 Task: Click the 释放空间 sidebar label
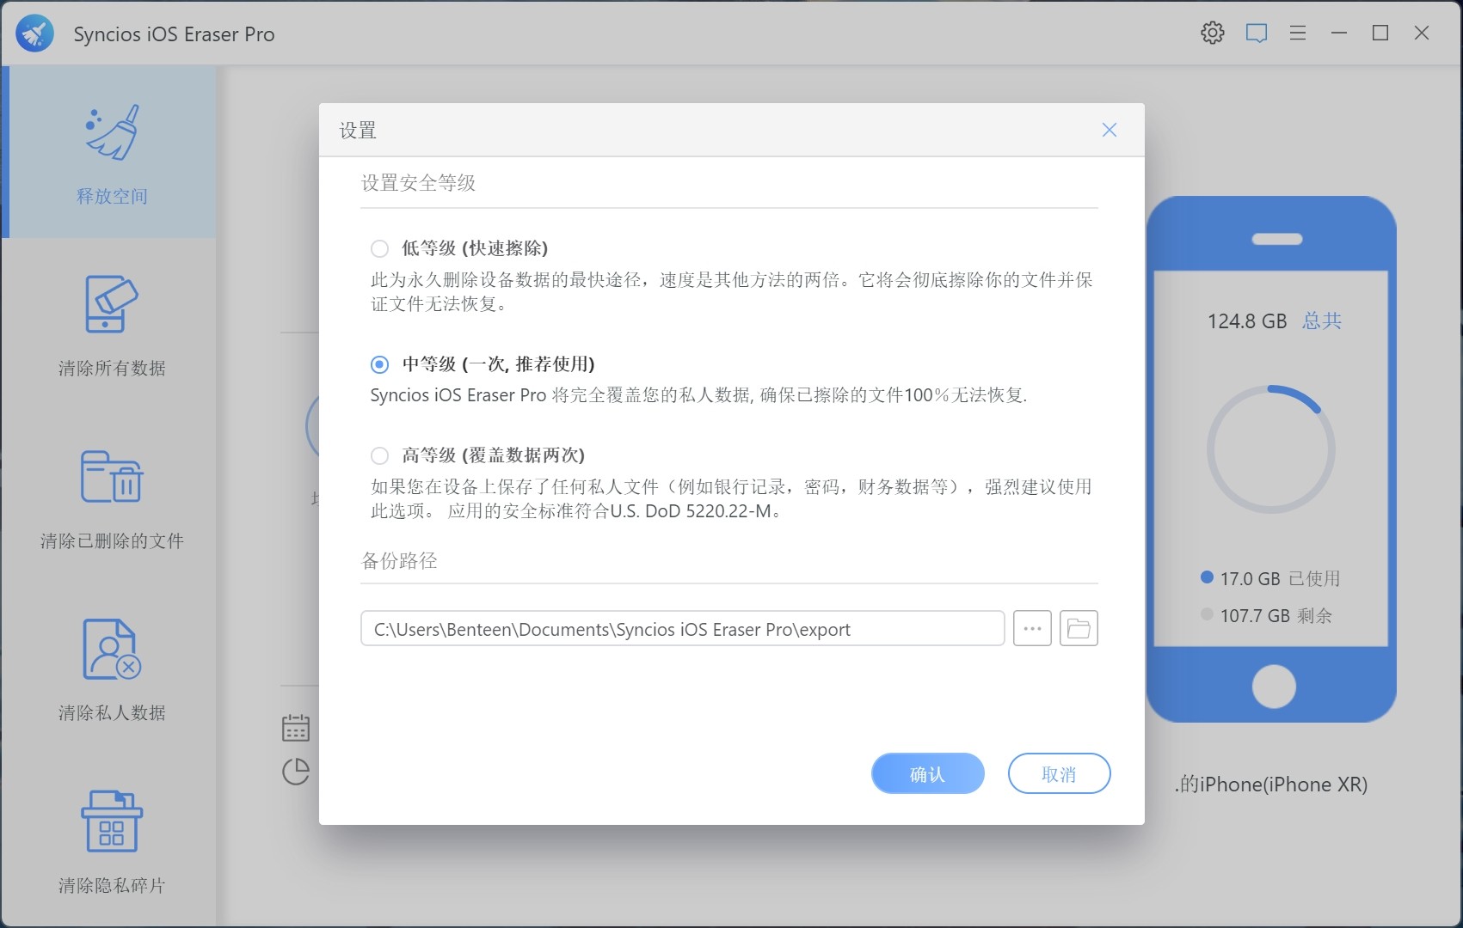coord(112,196)
